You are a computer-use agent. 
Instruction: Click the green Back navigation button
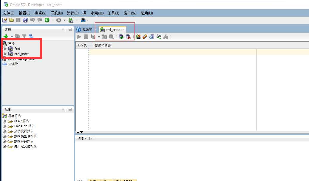47,20
